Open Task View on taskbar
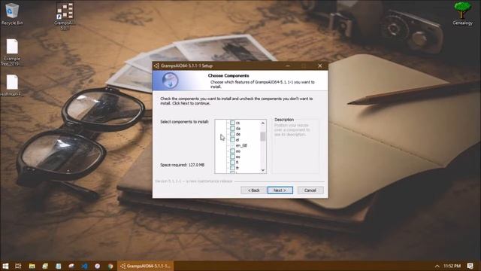Viewport: 481px width, 271px height. [x=18, y=266]
